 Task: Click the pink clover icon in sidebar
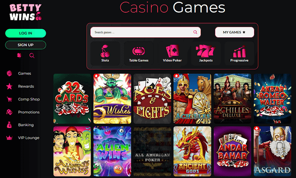(19, 56)
